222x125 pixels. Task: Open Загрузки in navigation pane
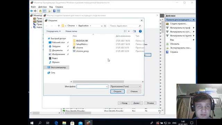click(56, 46)
